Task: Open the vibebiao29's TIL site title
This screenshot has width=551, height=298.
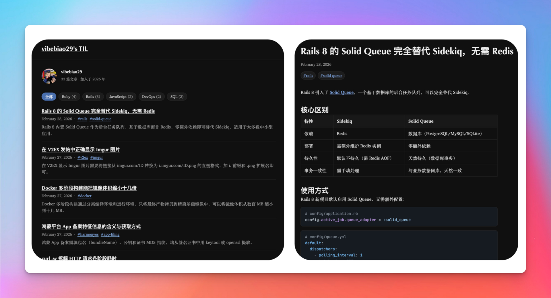Action: tap(65, 49)
